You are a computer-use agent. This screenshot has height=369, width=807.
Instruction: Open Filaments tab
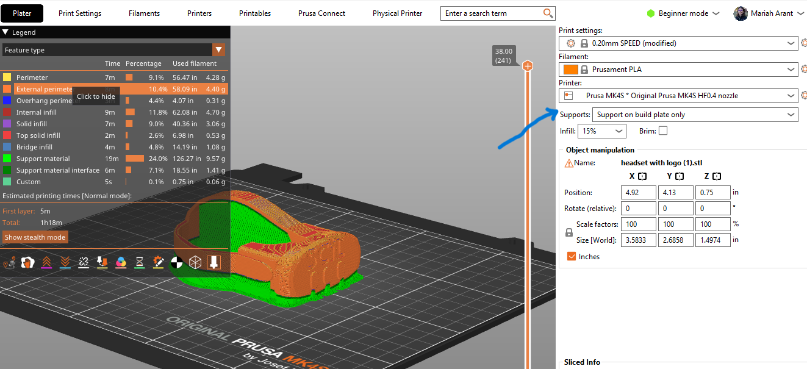pos(144,13)
